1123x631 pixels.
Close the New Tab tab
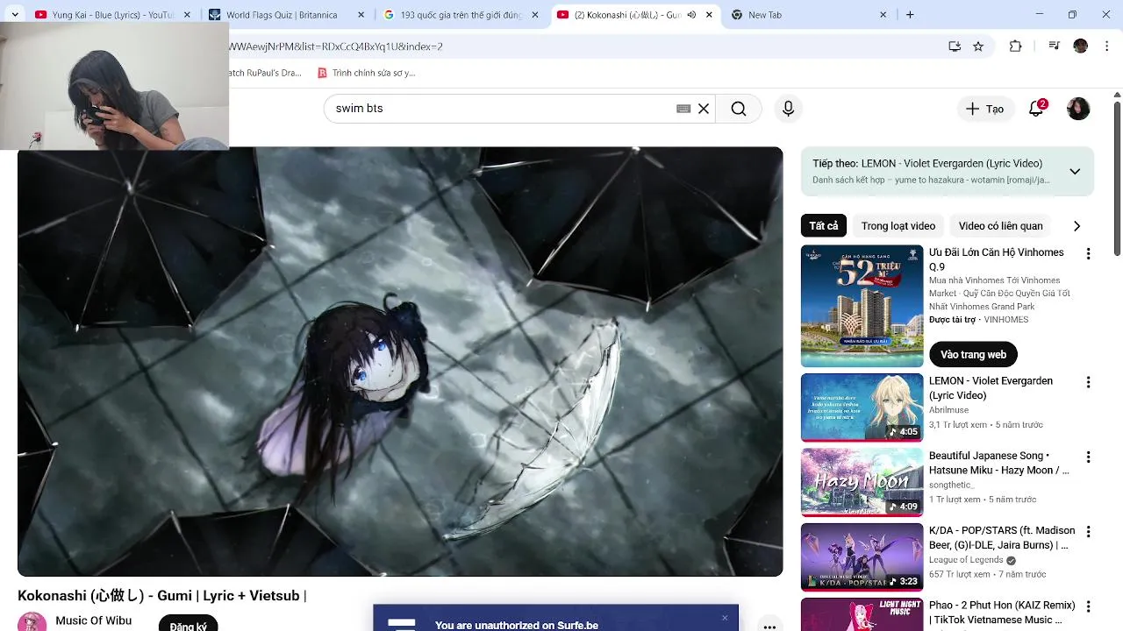point(883,15)
